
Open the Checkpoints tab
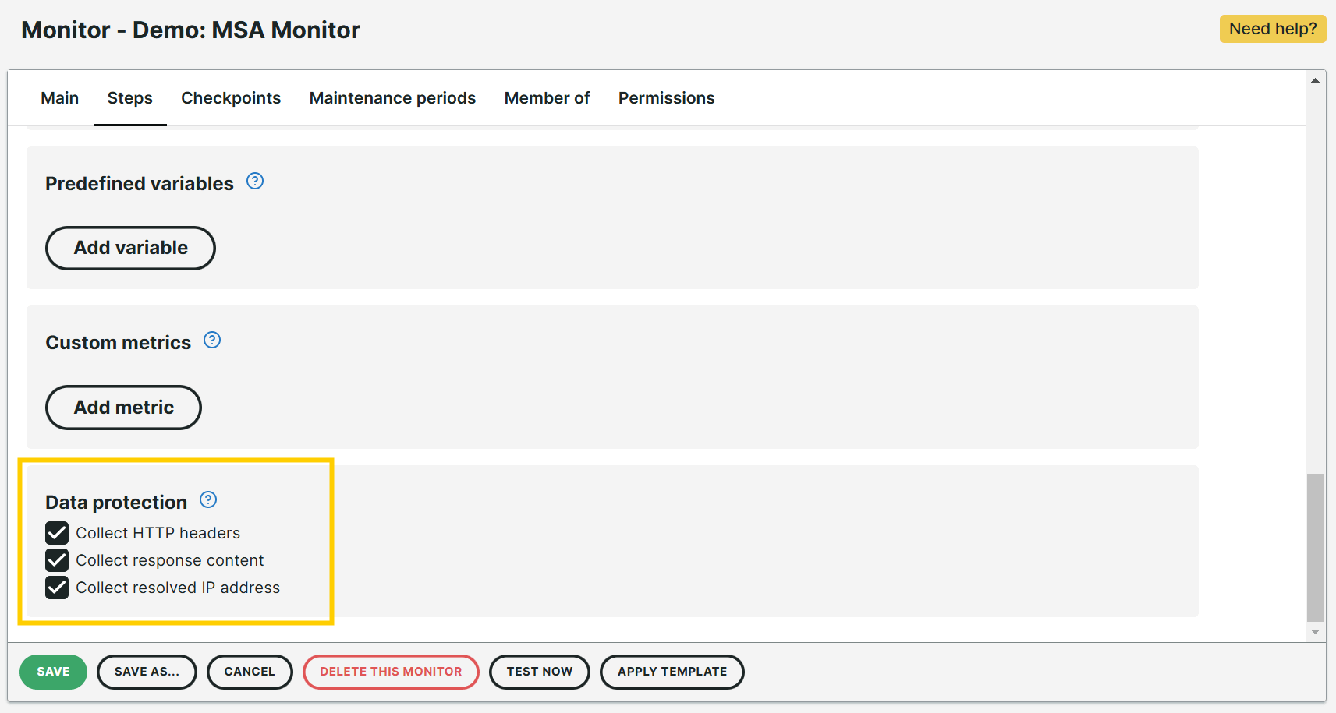[x=231, y=98]
